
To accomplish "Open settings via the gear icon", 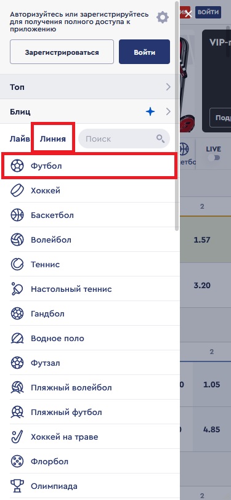I will pos(163,17).
